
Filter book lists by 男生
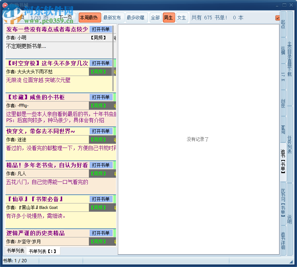(168, 18)
